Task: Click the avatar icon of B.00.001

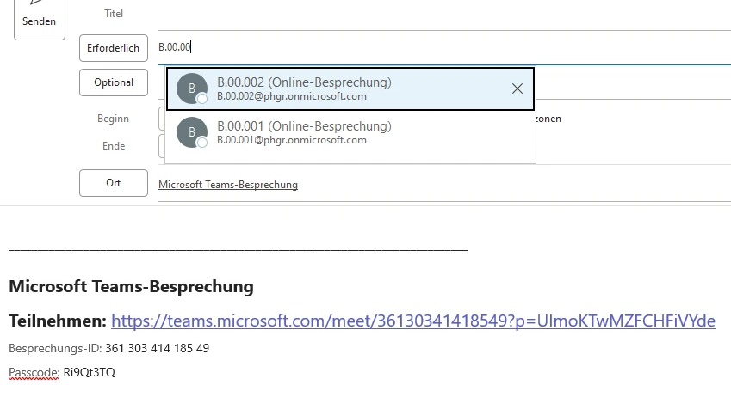Action: pos(192,132)
